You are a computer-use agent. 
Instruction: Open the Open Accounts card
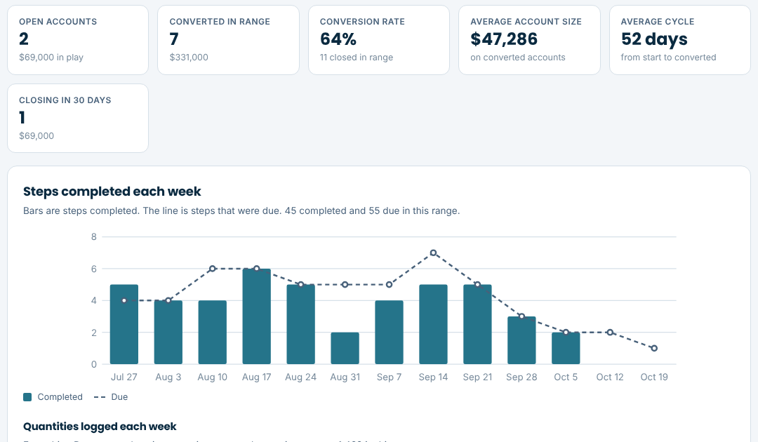pyautogui.click(x=78, y=40)
